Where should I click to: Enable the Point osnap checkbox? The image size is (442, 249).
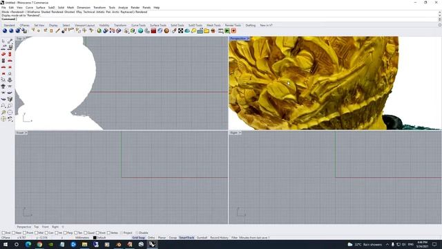25,233
